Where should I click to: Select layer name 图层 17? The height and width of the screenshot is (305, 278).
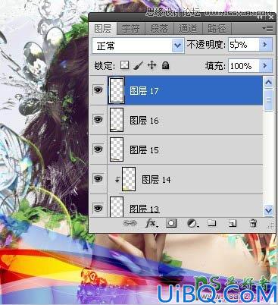click(x=144, y=91)
